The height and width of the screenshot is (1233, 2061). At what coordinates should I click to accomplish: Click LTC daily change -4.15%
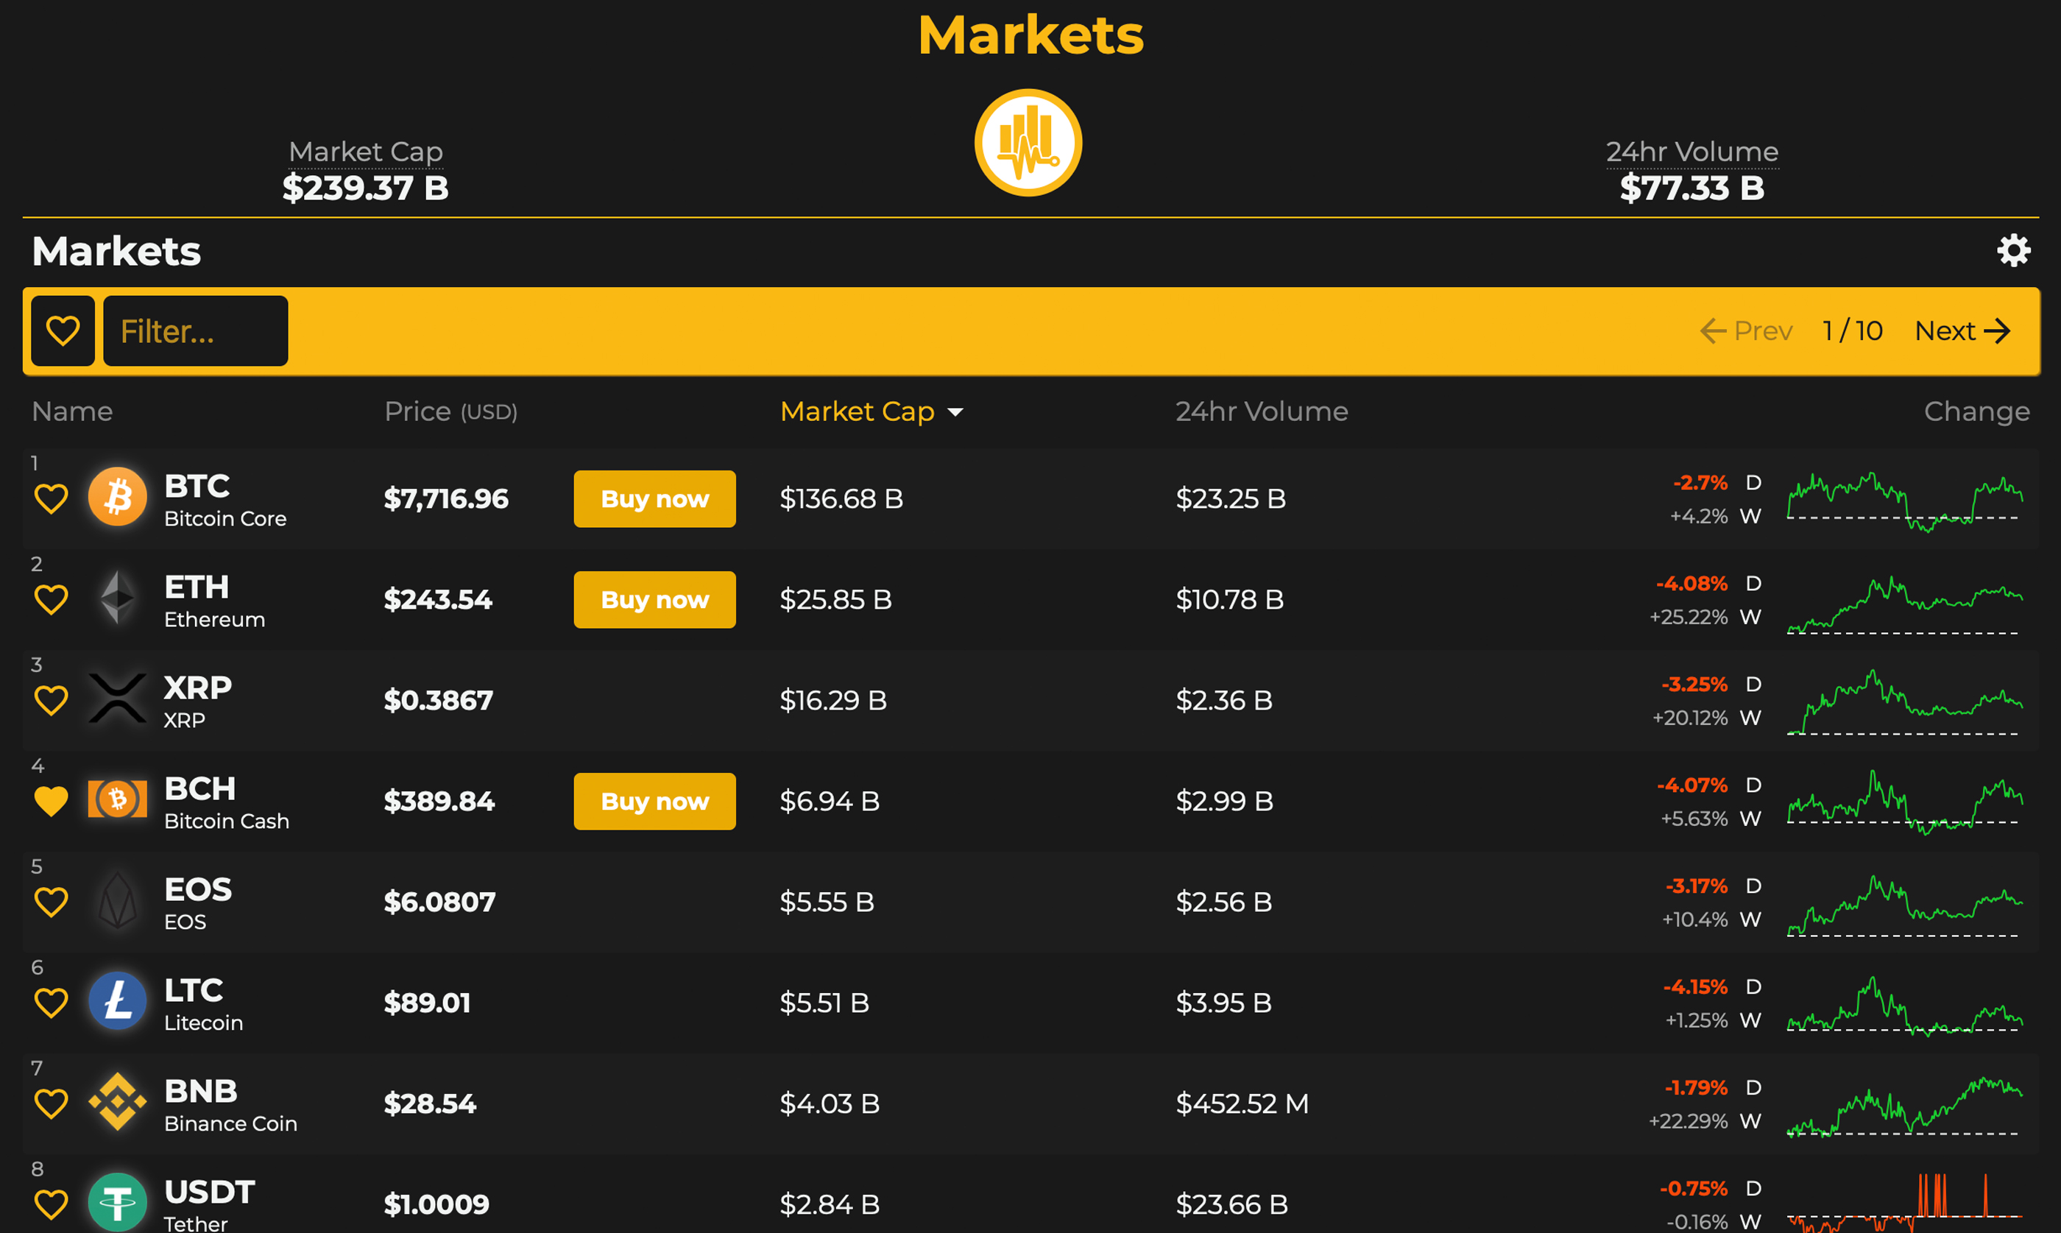[x=1694, y=987]
